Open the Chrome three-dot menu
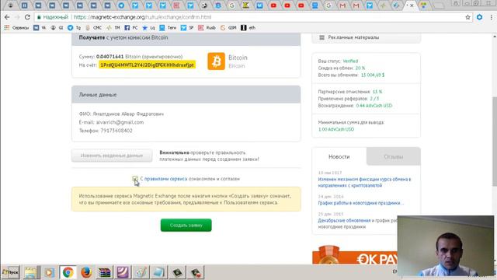Image resolution: width=497 pixels, height=280 pixels. click(x=491, y=17)
